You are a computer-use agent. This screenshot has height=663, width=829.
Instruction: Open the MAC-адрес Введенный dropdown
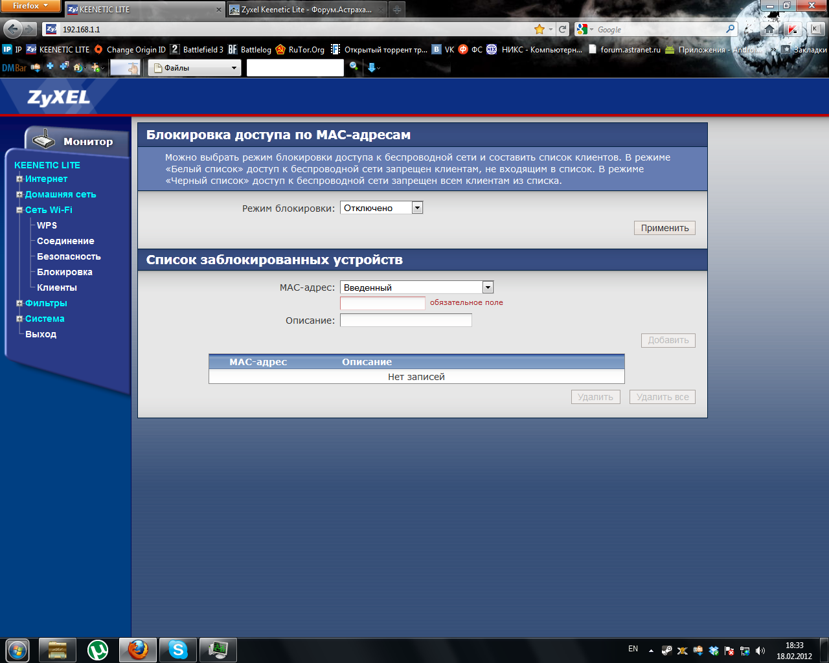point(417,287)
